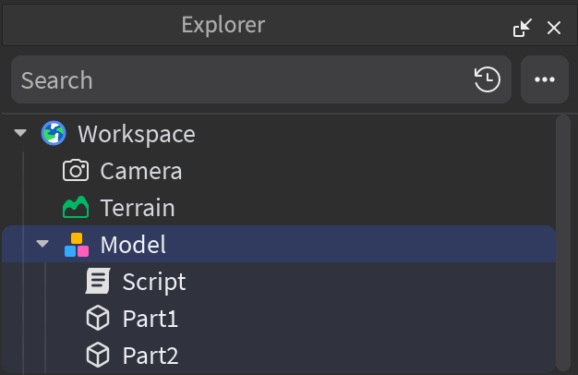Viewport: 578px width, 375px height.
Task: Select Part1 in the Explorer tree
Action: [151, 319]
